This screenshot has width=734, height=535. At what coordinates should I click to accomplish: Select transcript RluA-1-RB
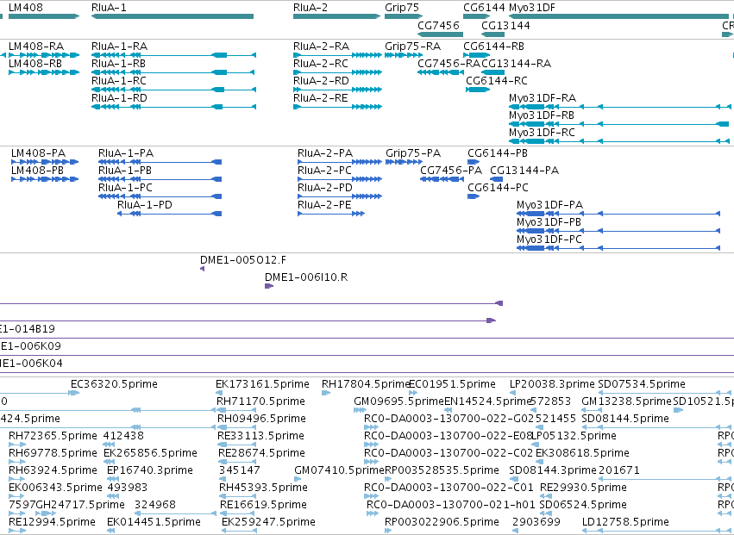pyautogui.click(x=173, y=72)
